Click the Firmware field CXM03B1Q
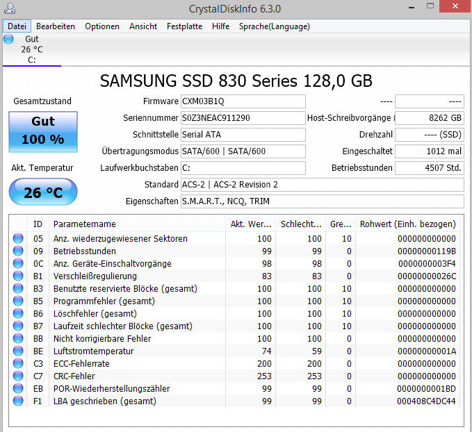The width and height of the screenshot is (472, 432). pos(243,101)
